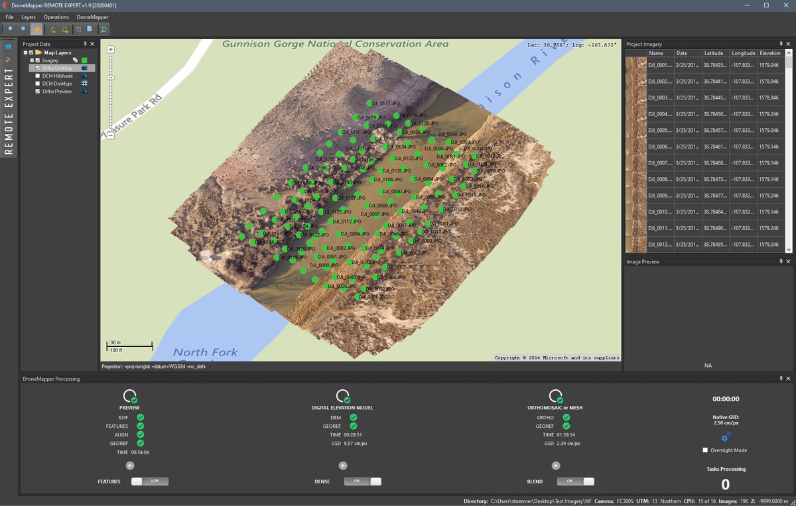Open the camera icon in left sidebar
Screen dimensions: 796x506
point(8,46)
